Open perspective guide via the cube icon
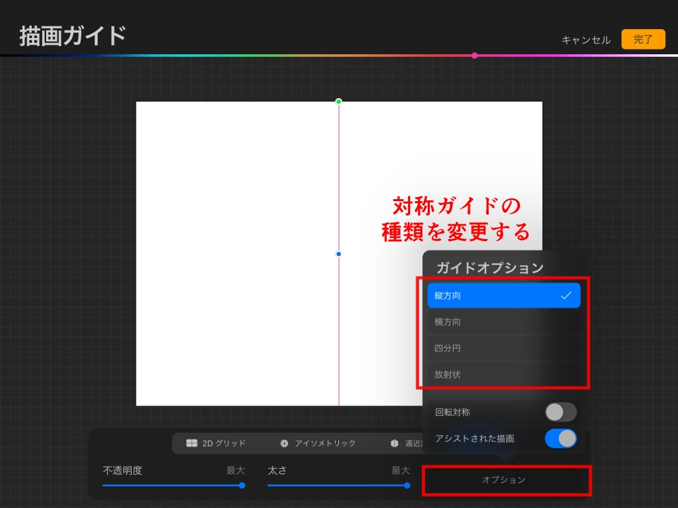The height and width of the screenshot is (508, 678). (394, 444)
